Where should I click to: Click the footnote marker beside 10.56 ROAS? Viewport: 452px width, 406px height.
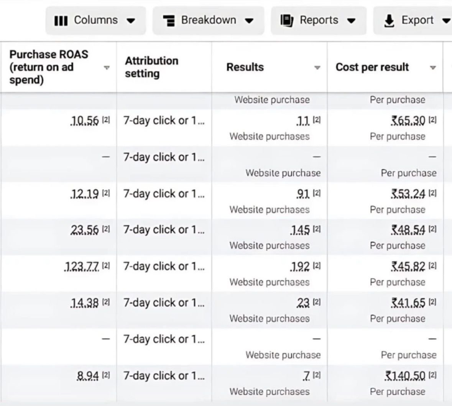pos(106,120)
